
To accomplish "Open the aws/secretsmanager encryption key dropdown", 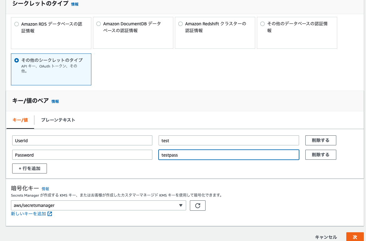I will click(x=99, y=205).
